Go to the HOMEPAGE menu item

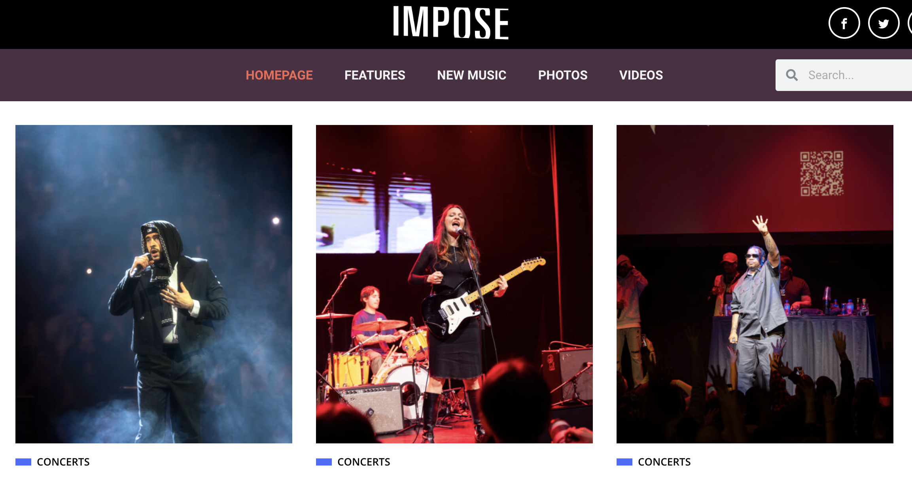click(279, 75)
